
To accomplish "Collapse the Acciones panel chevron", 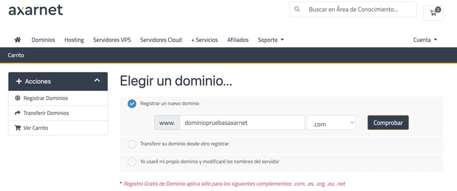I will pyautogui.click(x=97, y=81).
